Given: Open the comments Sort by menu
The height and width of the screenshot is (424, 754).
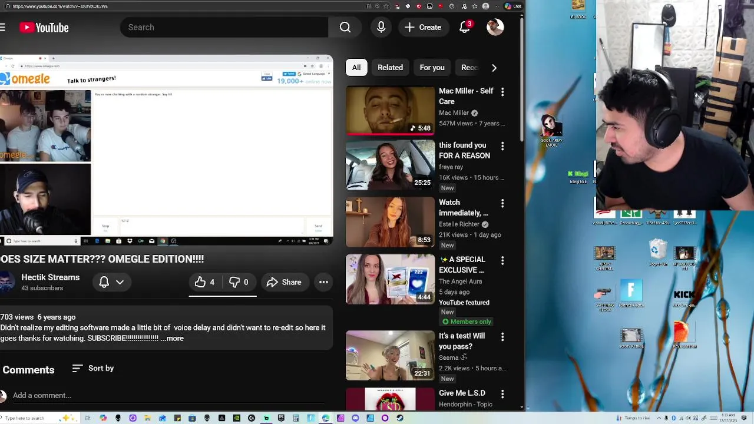Looking at the screenshot, I should pyautogui.click(x=93, y=368).
